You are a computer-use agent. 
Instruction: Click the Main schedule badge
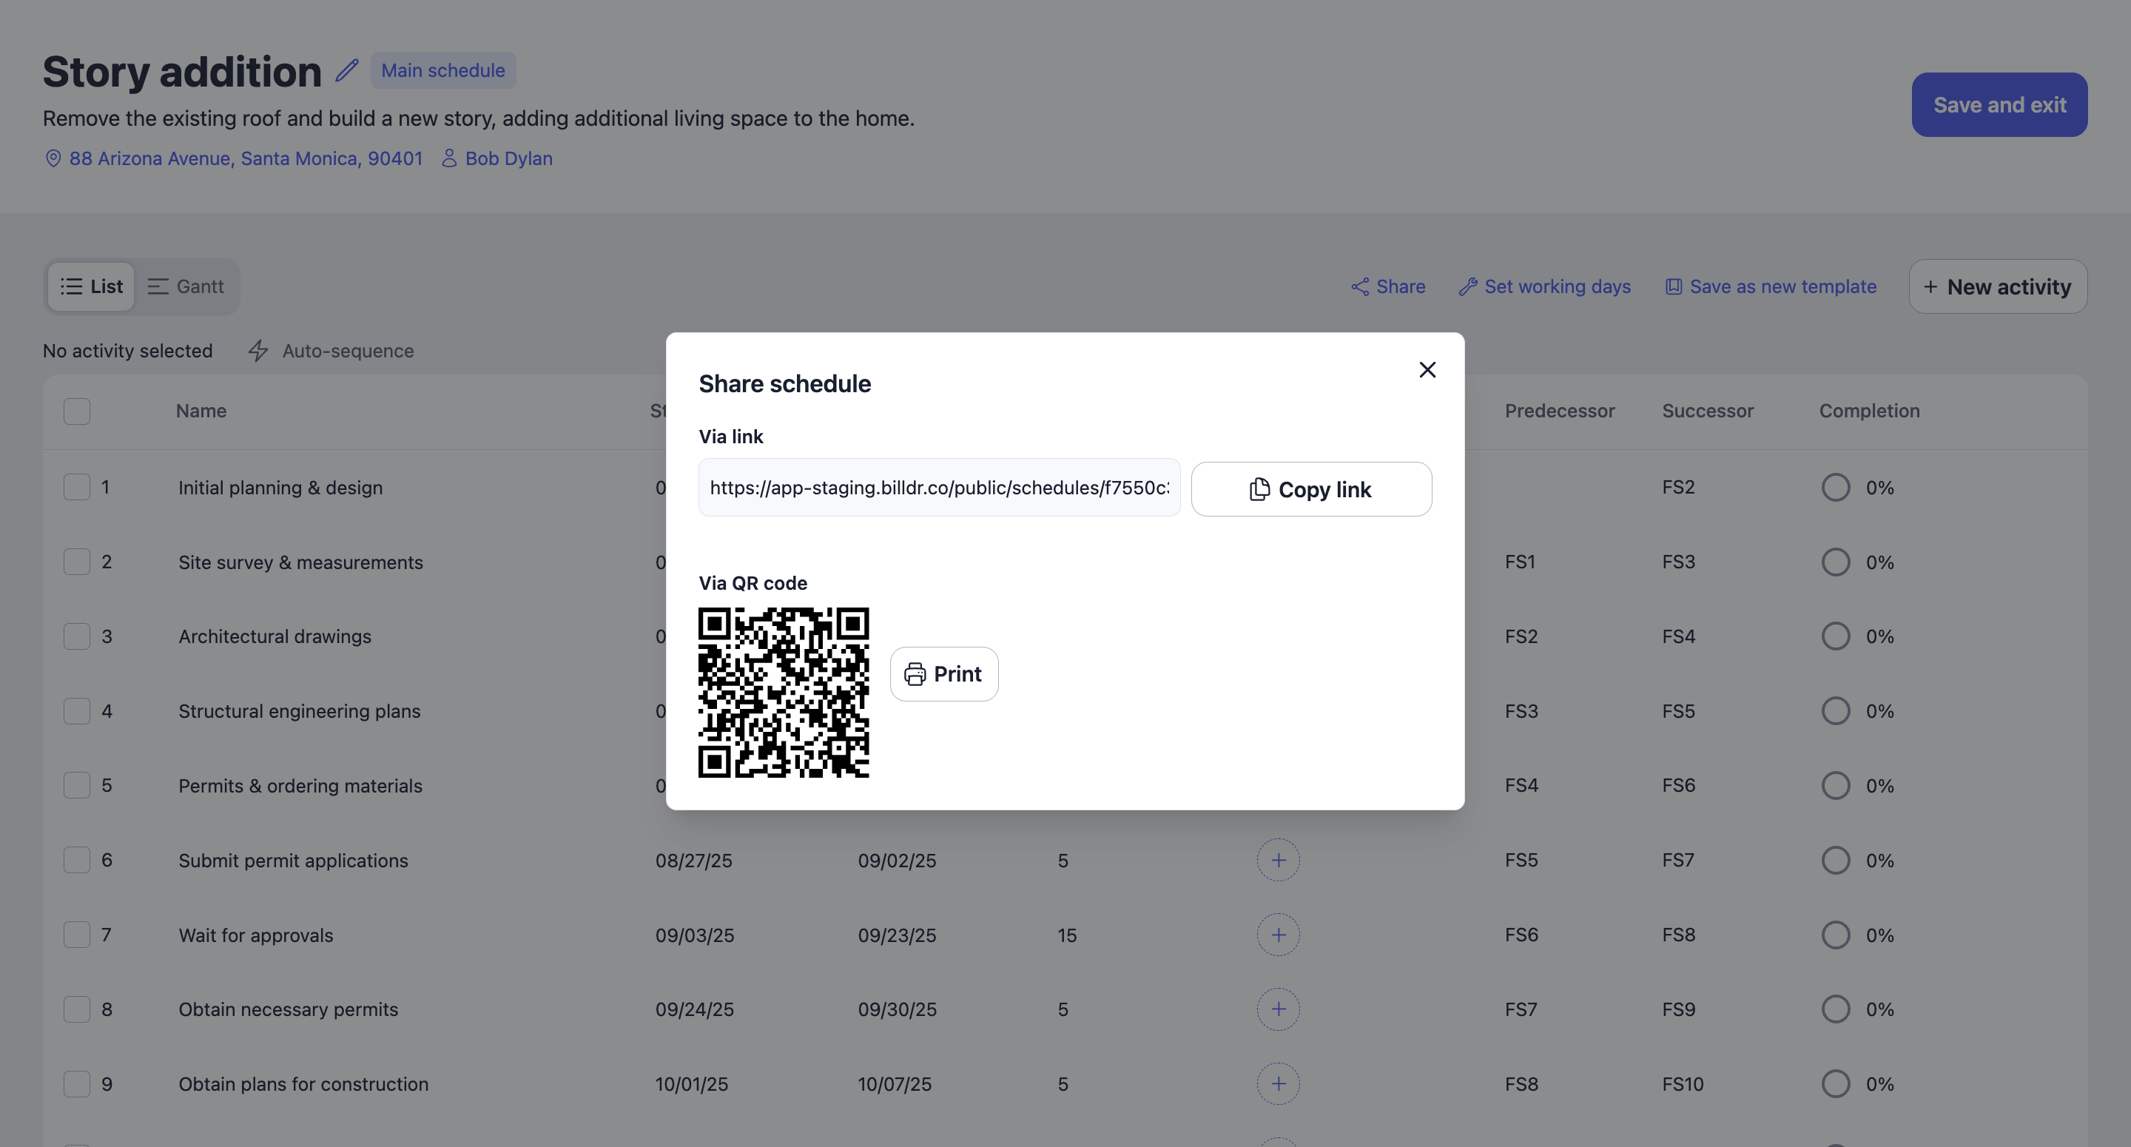442,70
